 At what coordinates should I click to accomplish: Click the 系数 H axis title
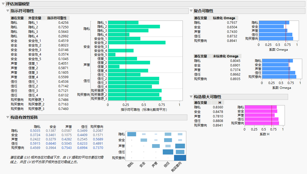[265, 134]
